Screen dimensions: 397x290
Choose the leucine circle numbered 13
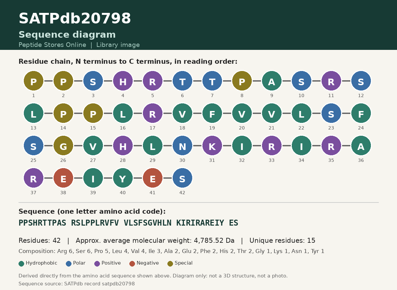click(x=33, y=113)
